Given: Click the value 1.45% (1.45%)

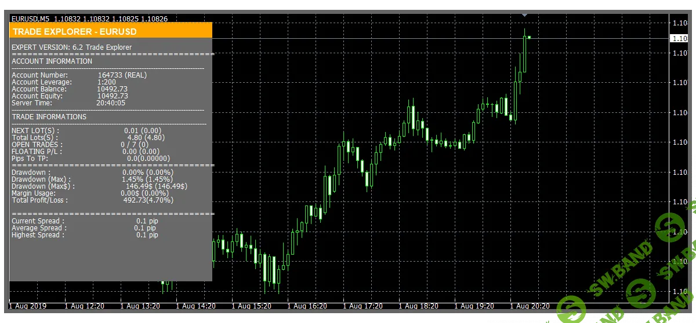Looking at the screenshot, I should tap(147, 179).
